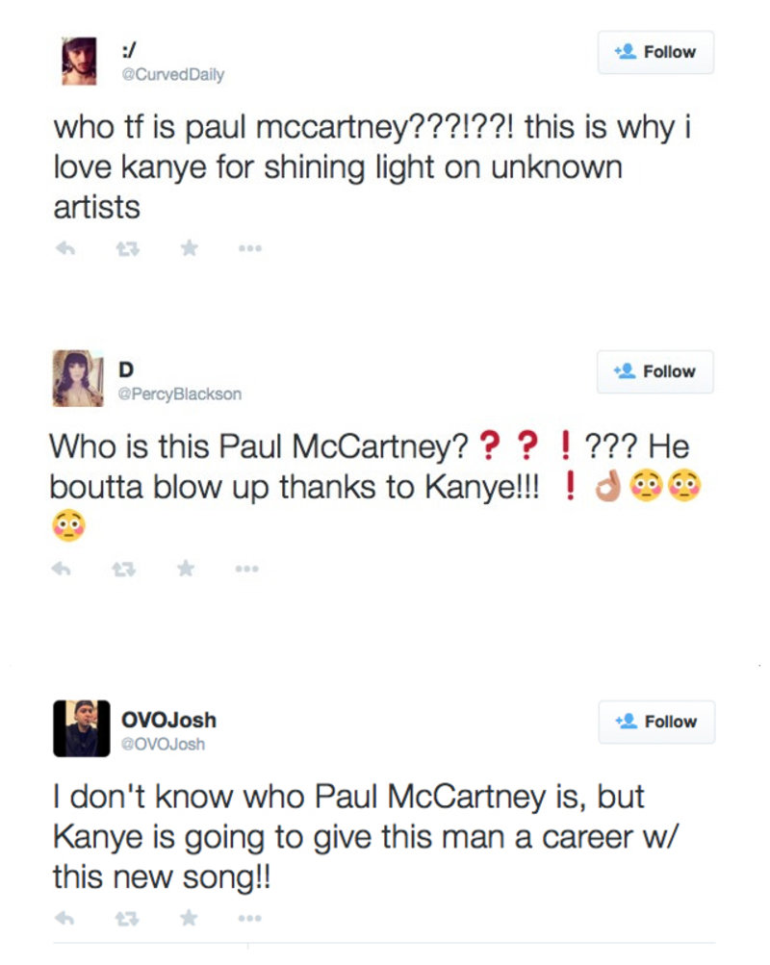Star the @PercyBlackson tweet
Viewport: 770px width, 965px height.
[x=190, y=570]
